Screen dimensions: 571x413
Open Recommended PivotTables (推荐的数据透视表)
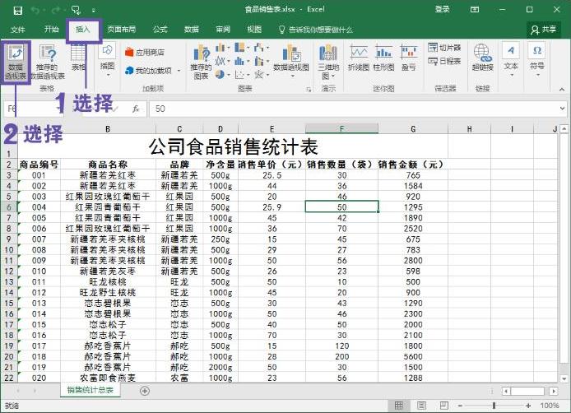pyautogui.click(x=48, y=63)
